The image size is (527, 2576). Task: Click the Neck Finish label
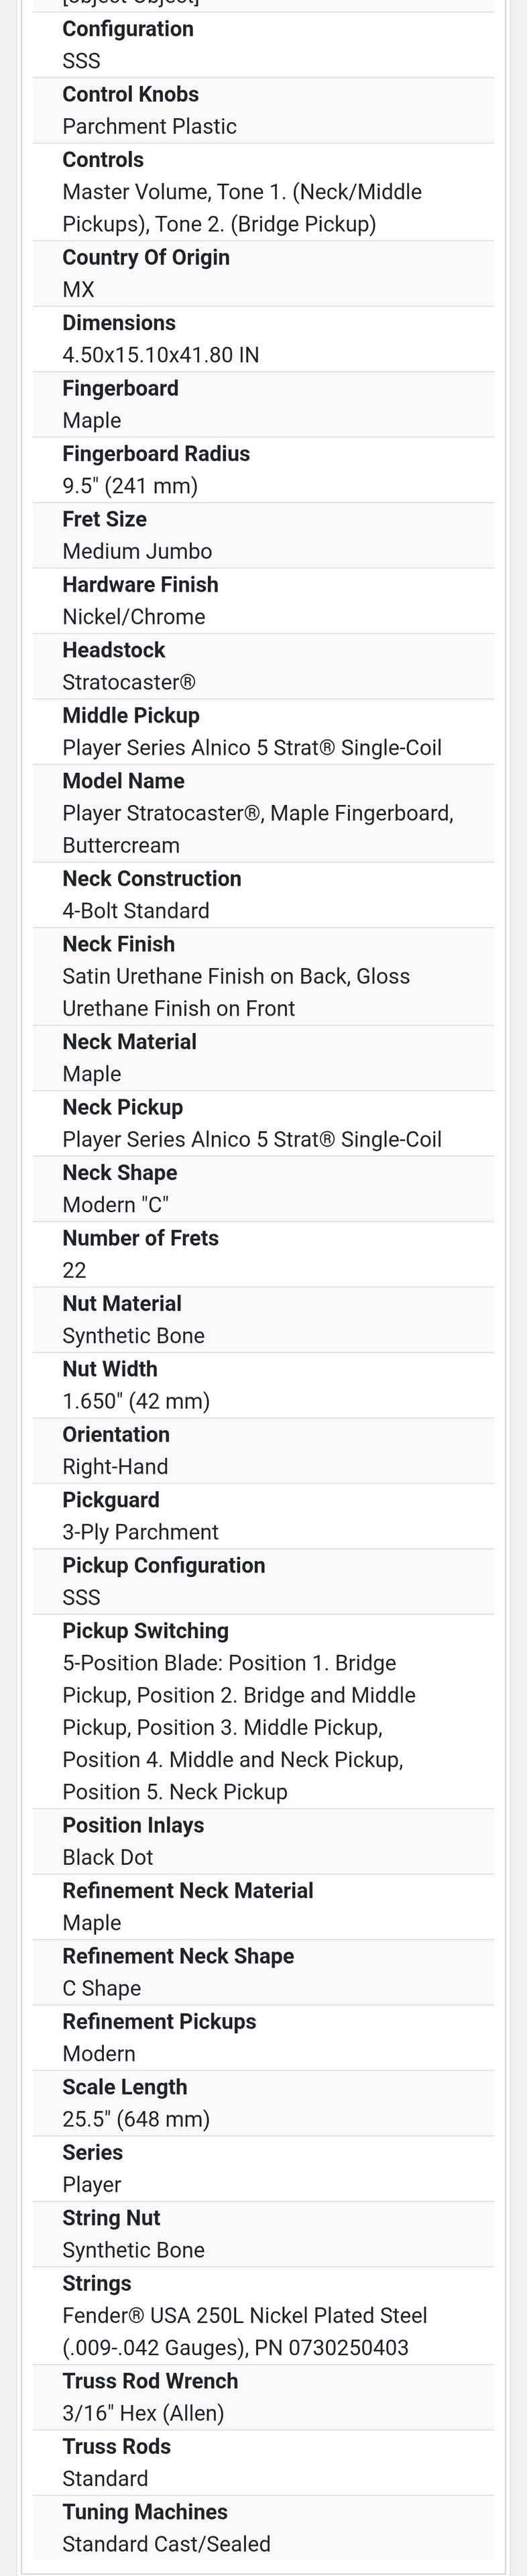click(118, 944)
